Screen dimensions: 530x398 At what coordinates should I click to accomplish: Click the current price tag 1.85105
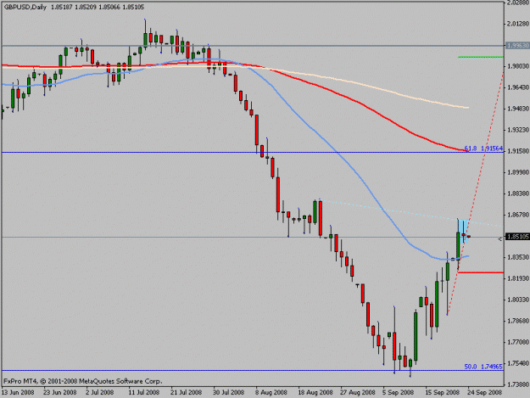[x=517, y=237]
